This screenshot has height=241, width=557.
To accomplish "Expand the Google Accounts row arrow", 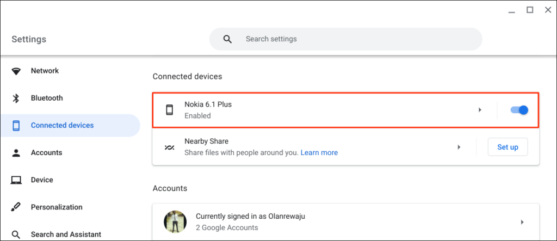I will click(x=522, y=222).
